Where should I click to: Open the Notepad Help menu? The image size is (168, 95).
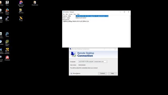coord(78,14)
